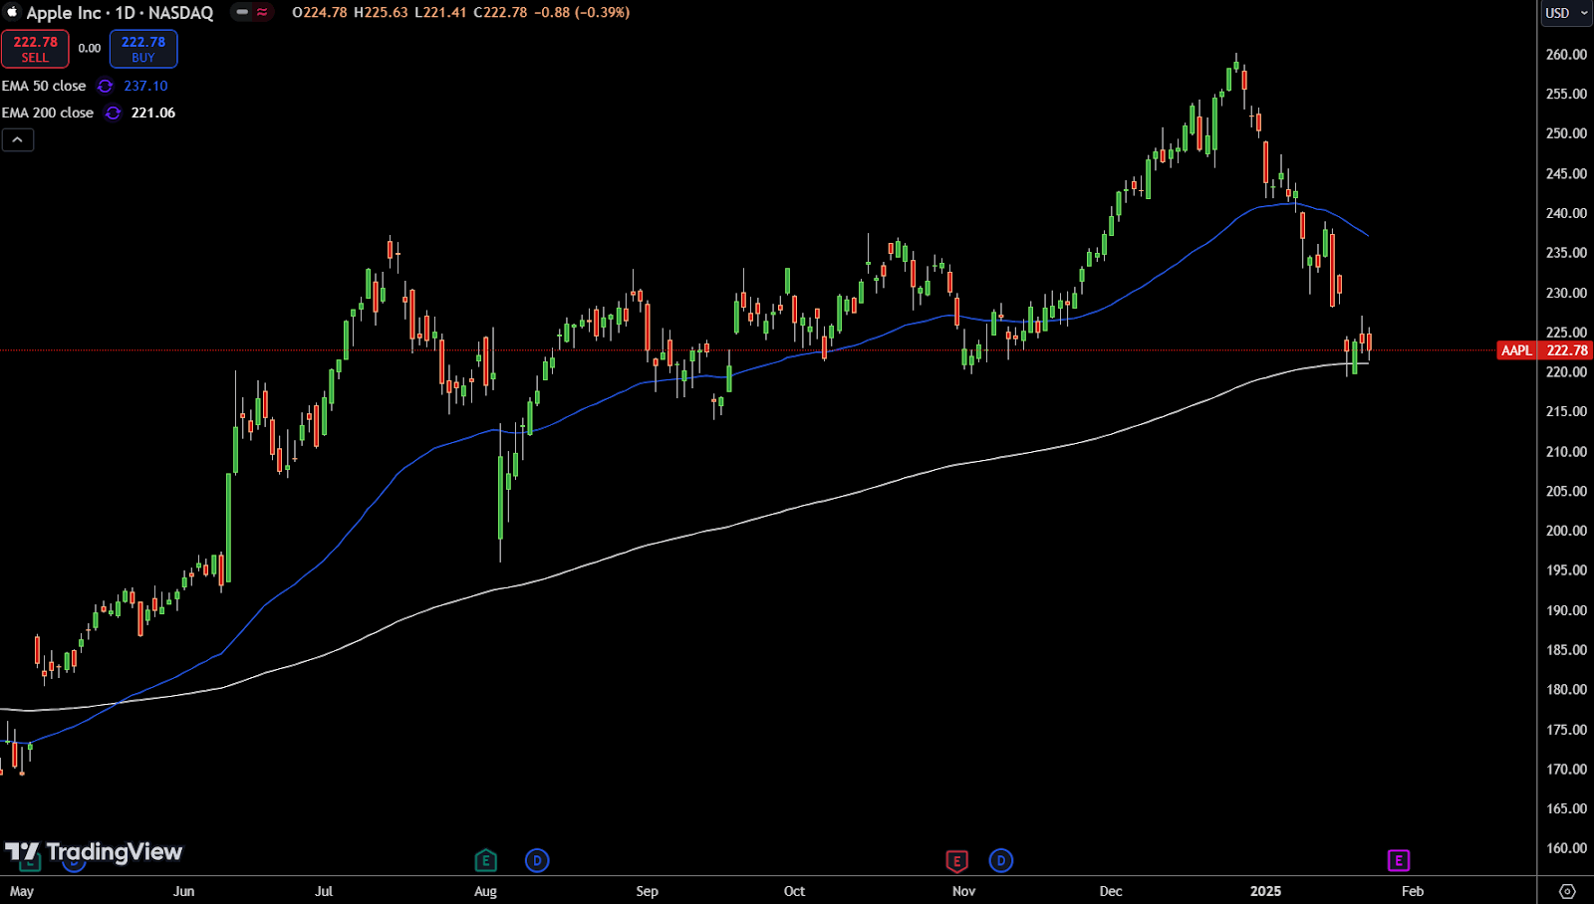Click the red E earnings marker near Nov
Image resolution: width=1594 pixels, height=904 pixels.
(956, 861)
